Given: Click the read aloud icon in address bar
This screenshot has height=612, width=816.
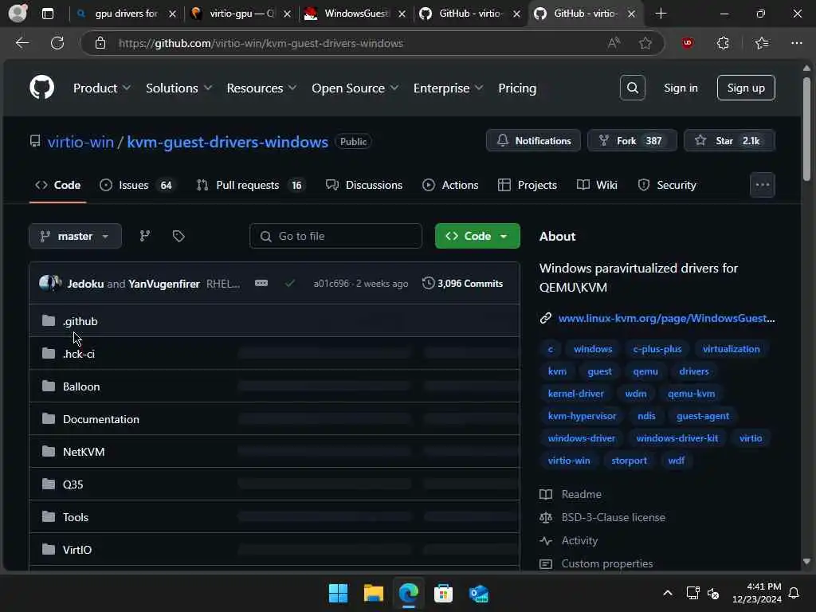Looking at the screenshot, I should pyautogui.click(x=614, y=43).
